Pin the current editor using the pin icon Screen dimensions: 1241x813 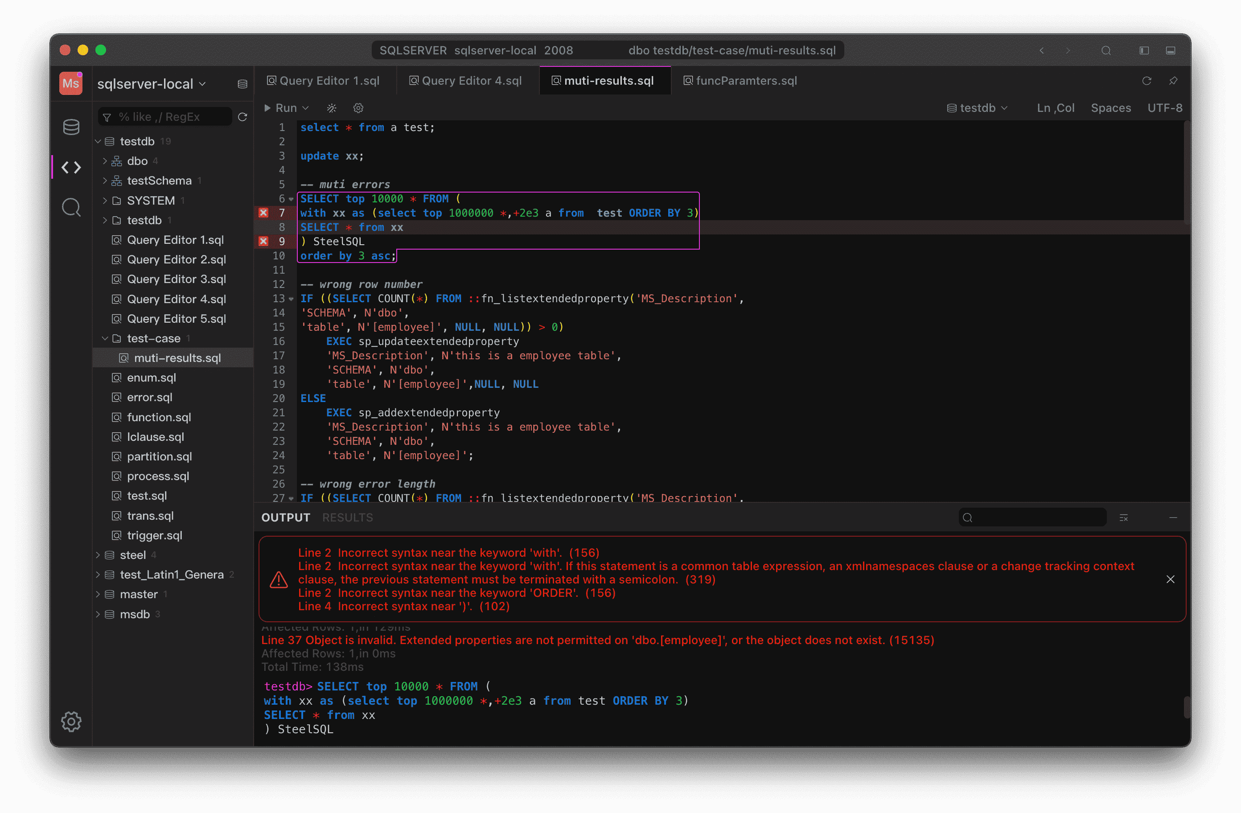[1173, 81]
